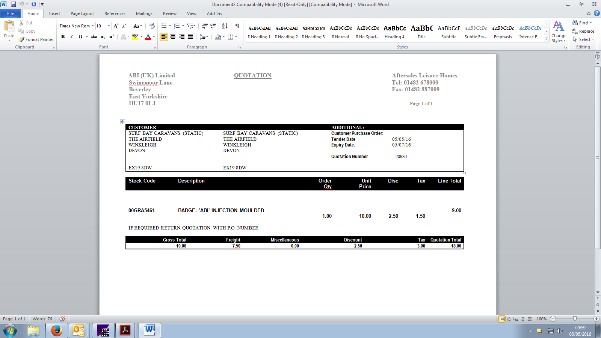
Task: Click the Words: 76 status bar button
Action: pos(42,319)
